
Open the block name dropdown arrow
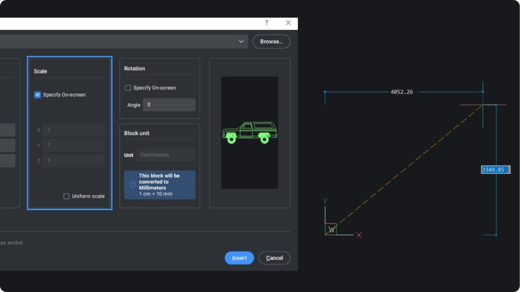click(x=241, y=41)
